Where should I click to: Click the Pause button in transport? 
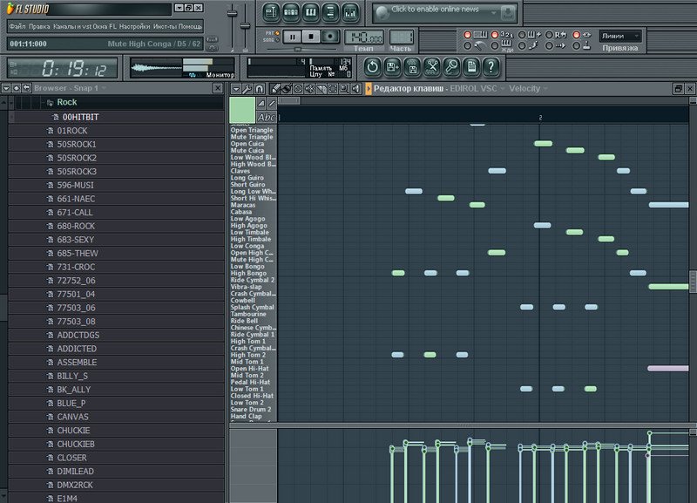(x=294, y=37)
